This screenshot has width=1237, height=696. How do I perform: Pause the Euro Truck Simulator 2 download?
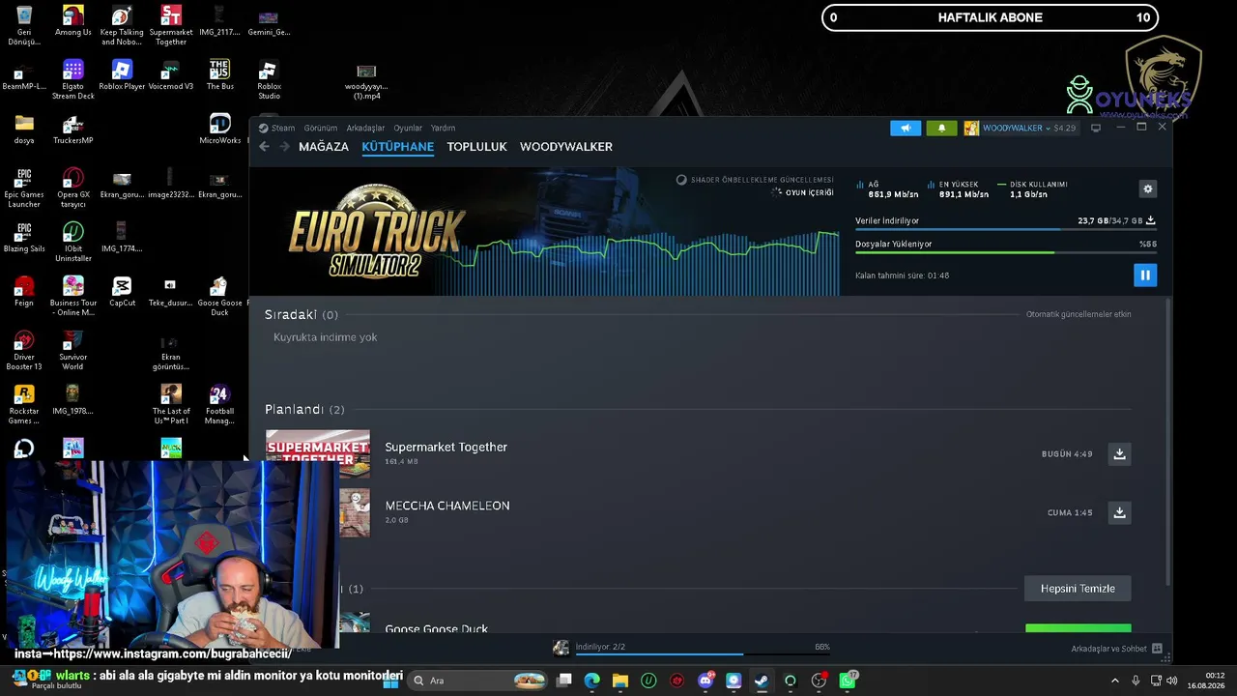(x=1144, y=275)
